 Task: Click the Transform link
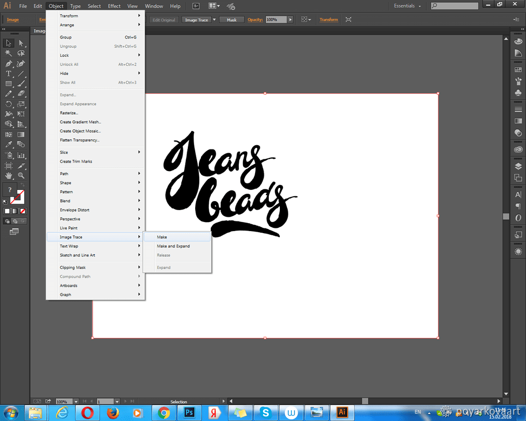click(329, 19)
